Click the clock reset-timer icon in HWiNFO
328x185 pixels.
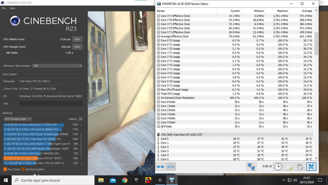(x=278, y=167)
